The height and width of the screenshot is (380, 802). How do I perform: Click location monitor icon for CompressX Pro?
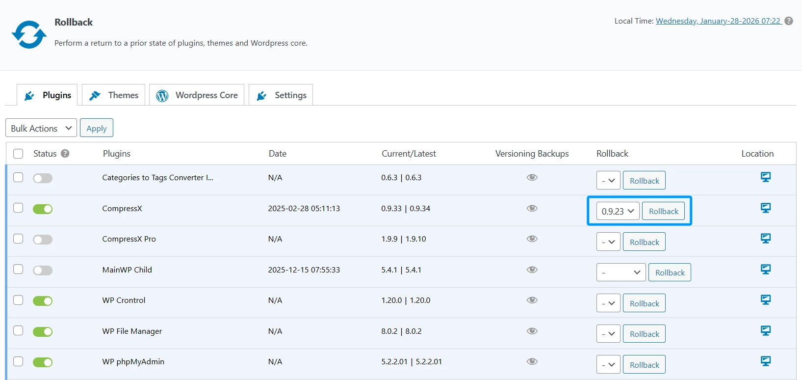[x=765, y=238]
